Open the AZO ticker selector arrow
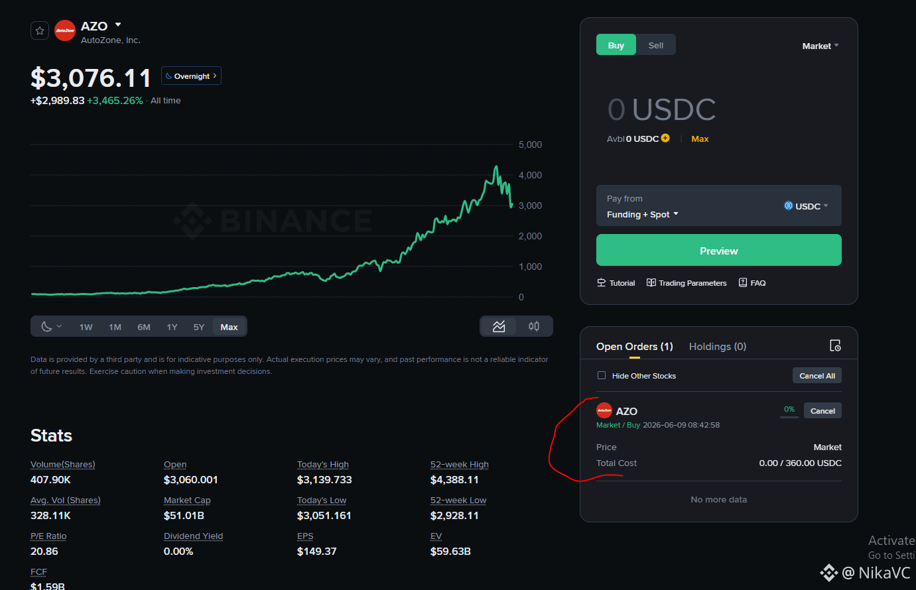916x590 pixels. (x=118, y=25)
